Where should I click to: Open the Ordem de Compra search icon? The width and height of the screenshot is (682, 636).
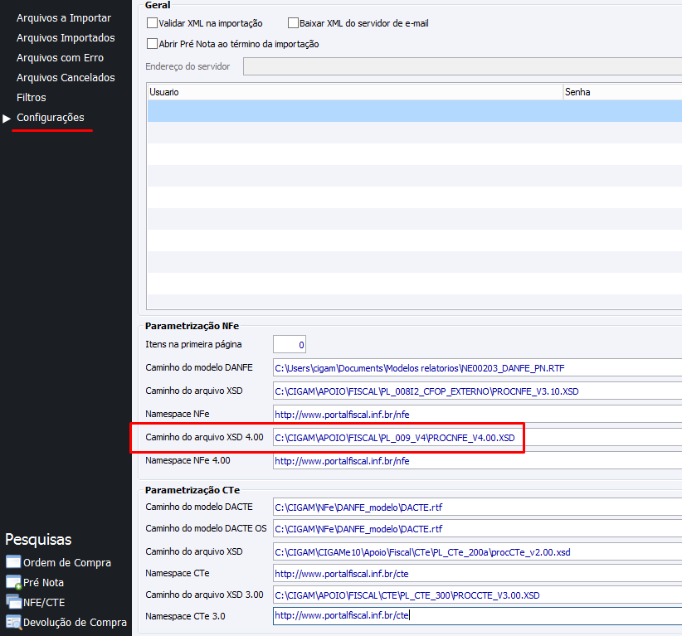(x=13, y=562)
